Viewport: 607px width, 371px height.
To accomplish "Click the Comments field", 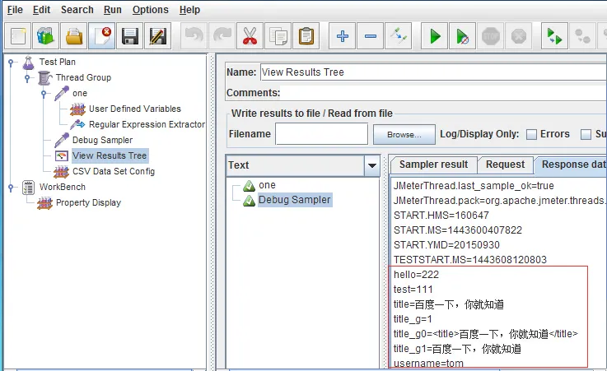I will (x=443, y=93).
